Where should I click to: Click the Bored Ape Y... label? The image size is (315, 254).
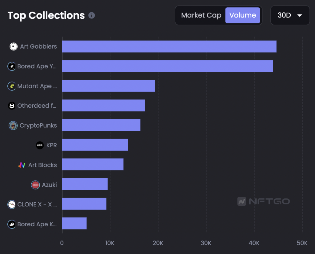click(37, 66)
